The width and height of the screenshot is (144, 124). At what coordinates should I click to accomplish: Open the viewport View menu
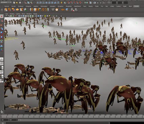pos(7,14)
